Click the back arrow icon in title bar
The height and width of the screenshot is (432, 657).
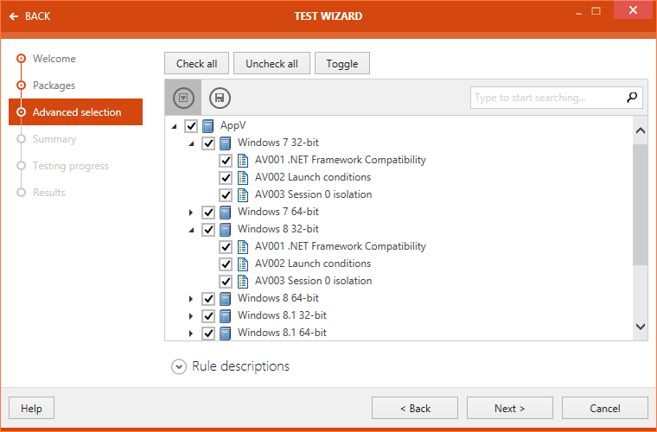click(14, 16)
